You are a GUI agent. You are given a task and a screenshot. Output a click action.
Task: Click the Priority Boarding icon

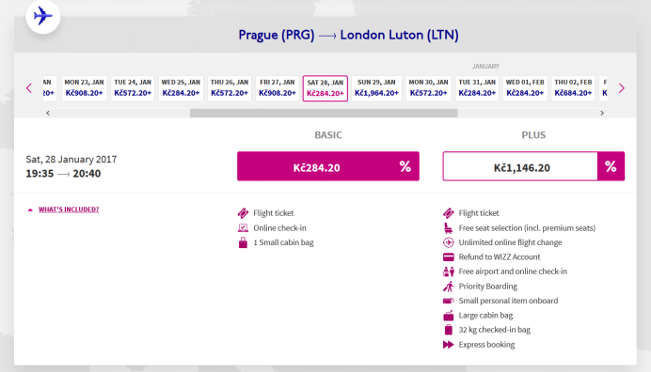click(x=449, y=287)
